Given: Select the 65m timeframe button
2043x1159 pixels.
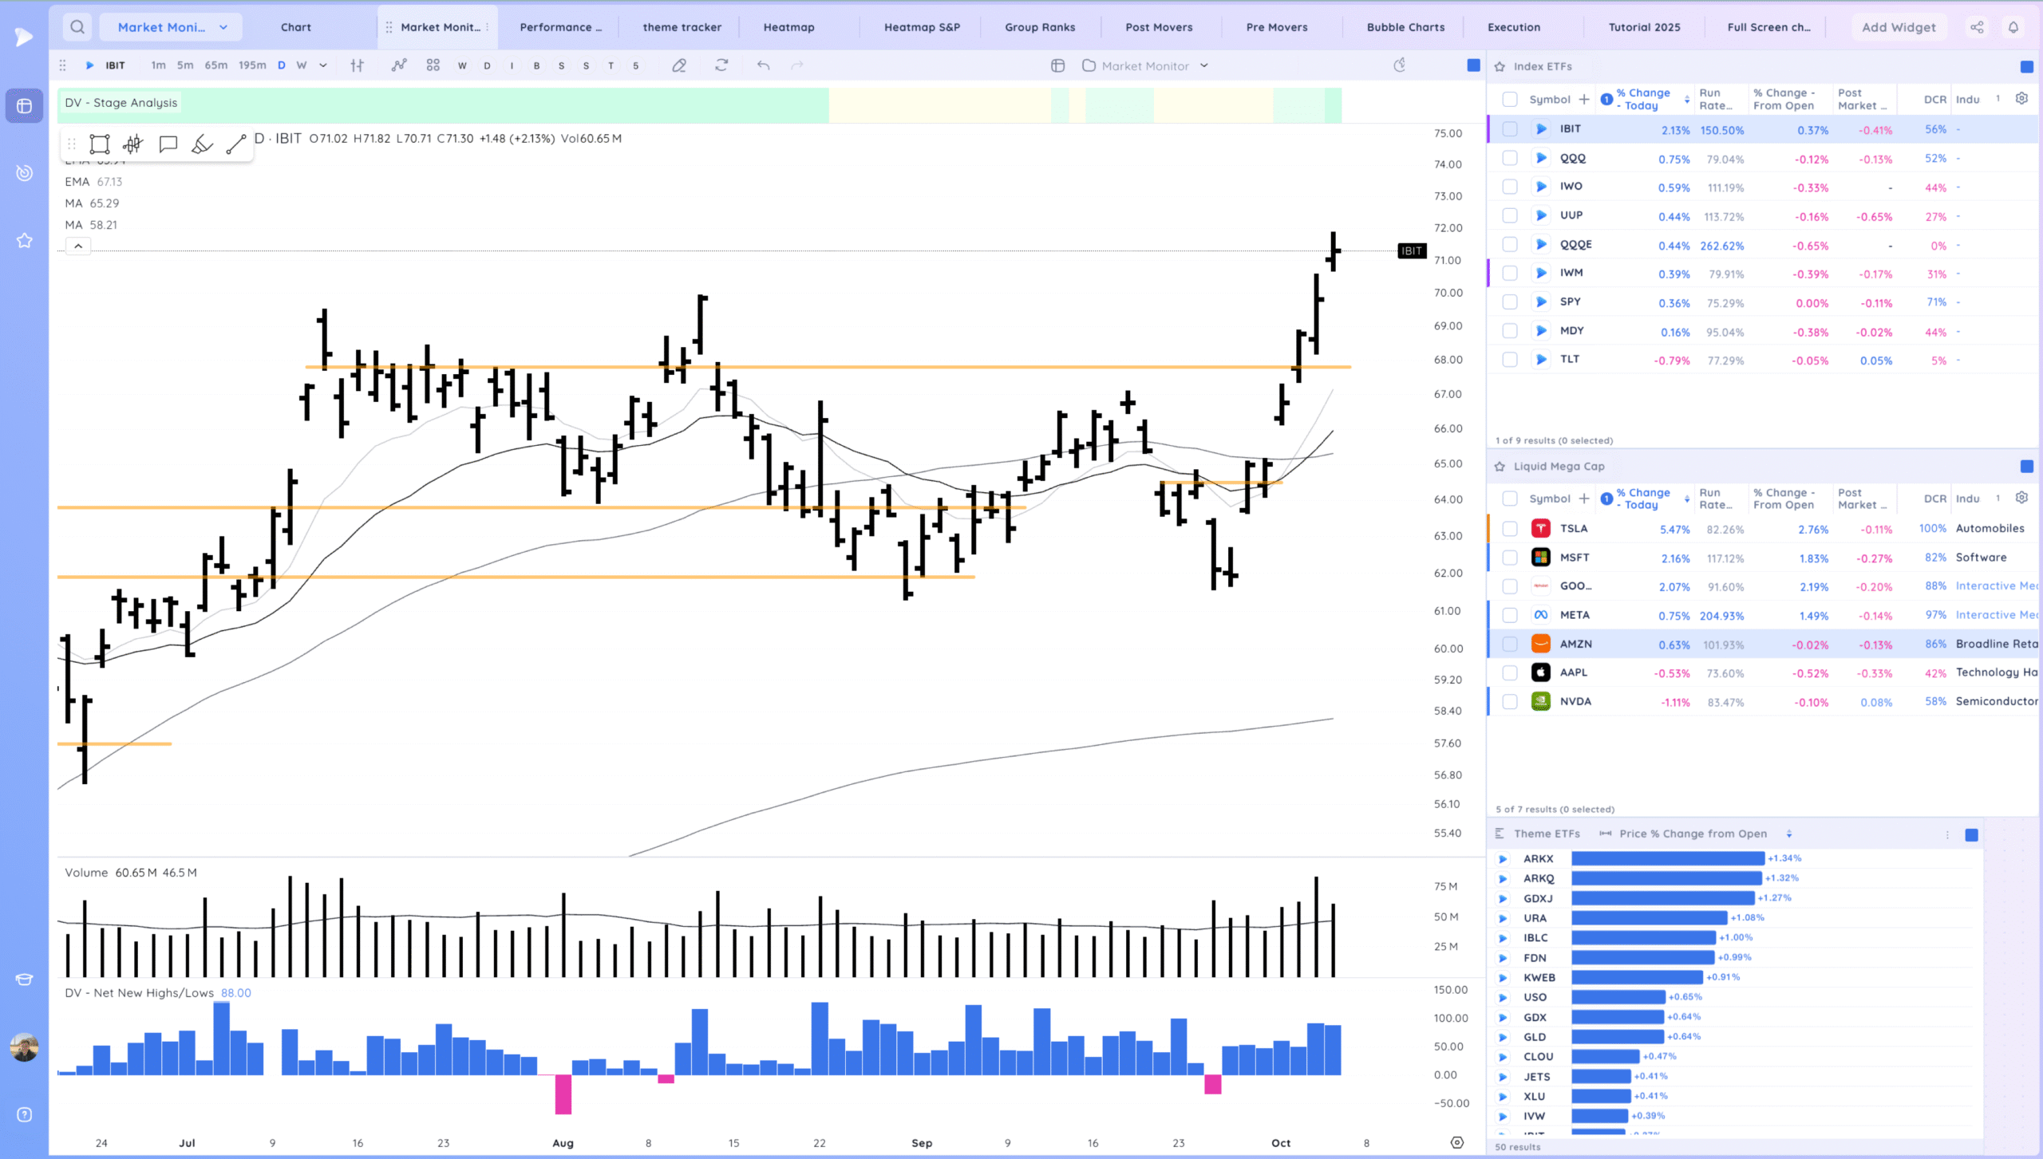Looking at the screenshot, I should click(x=215, y=65).
